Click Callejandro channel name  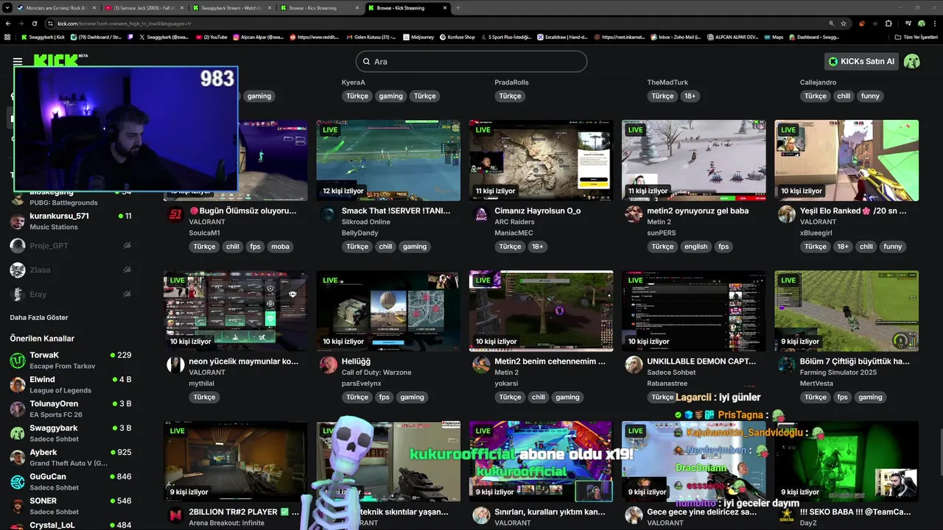pyautogui.click(x=818, y=82)
